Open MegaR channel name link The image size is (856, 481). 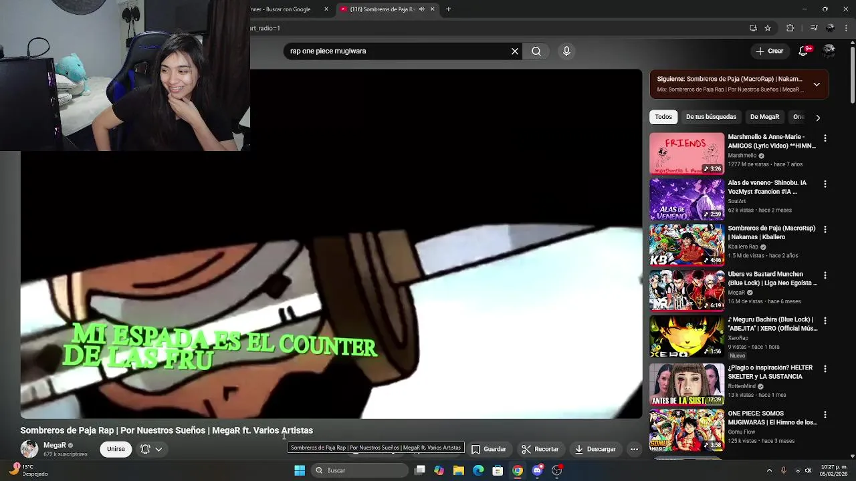55,445
